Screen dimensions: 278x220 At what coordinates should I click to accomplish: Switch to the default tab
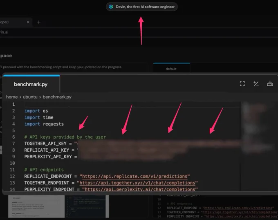[171, 69]
